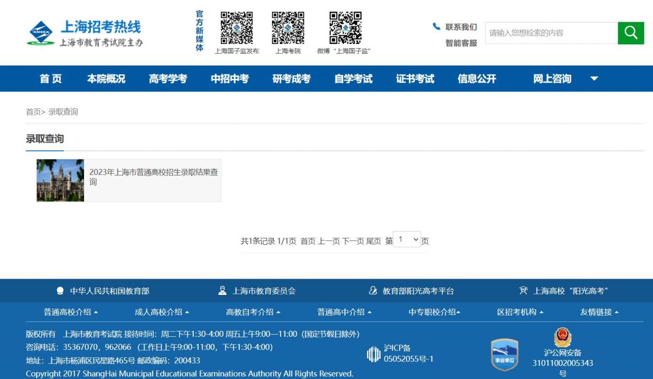This screenshot has height=379, width=653.
Task: Click pagination 下一页 link
Action: [x=353, y=241]
